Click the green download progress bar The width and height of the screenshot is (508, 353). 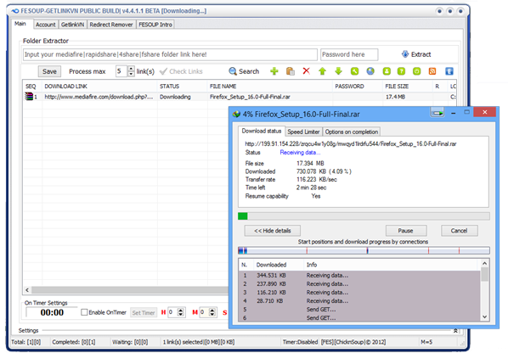364,216
